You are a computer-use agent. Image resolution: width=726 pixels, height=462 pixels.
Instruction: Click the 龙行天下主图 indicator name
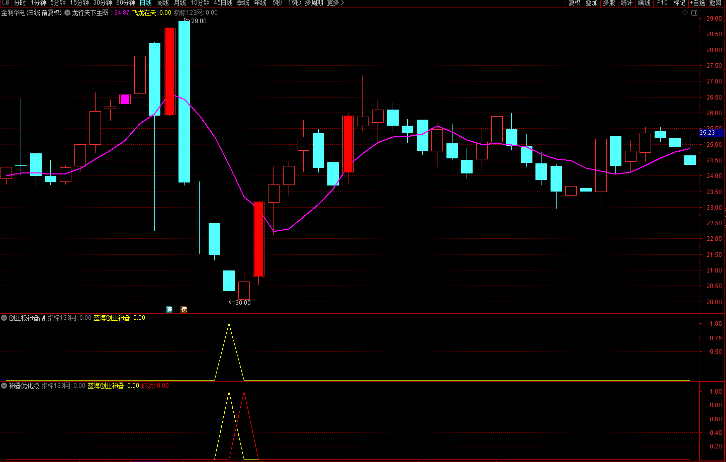(x=90, y=13)
